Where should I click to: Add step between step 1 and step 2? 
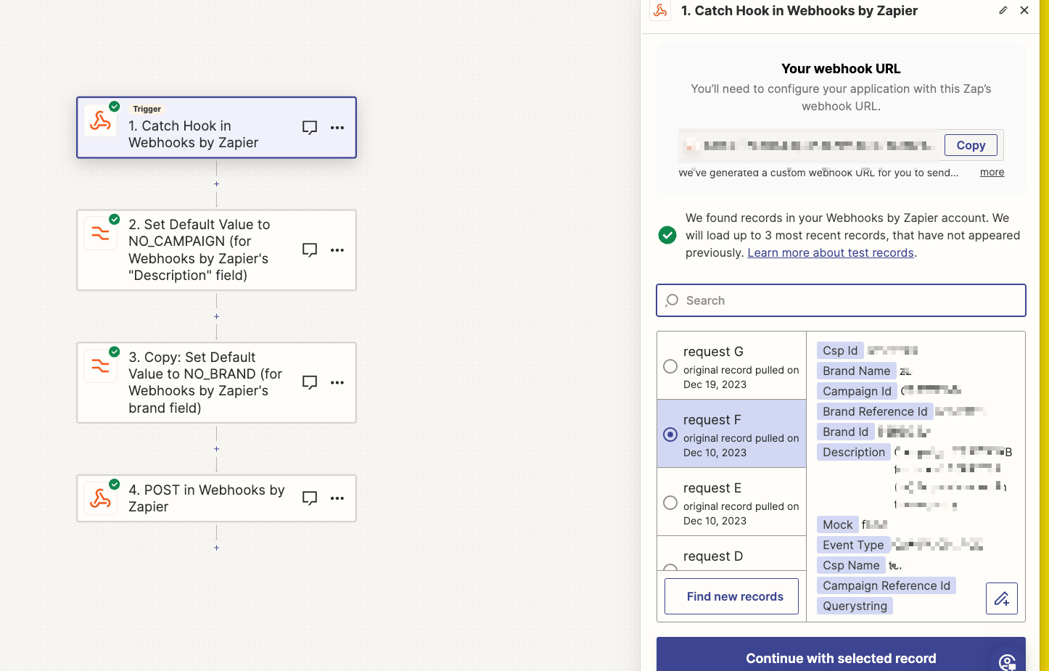(x=216, y=184)
